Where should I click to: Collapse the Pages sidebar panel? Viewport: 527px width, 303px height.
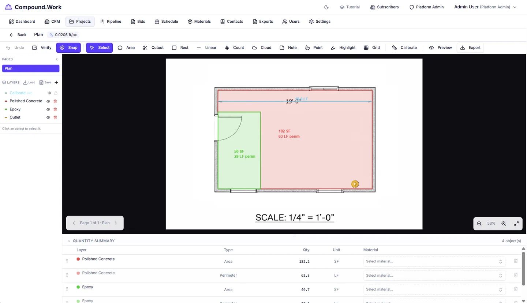(57, 59)
